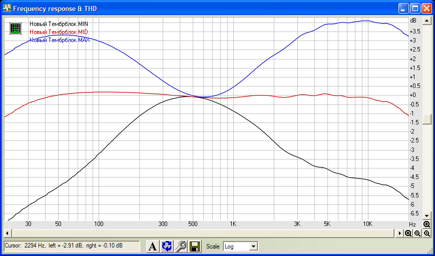This screenshot has width=435, height=256.
Task: Click the horizontal zoom-out magnifier icon
Action: (x=417, y=233)
